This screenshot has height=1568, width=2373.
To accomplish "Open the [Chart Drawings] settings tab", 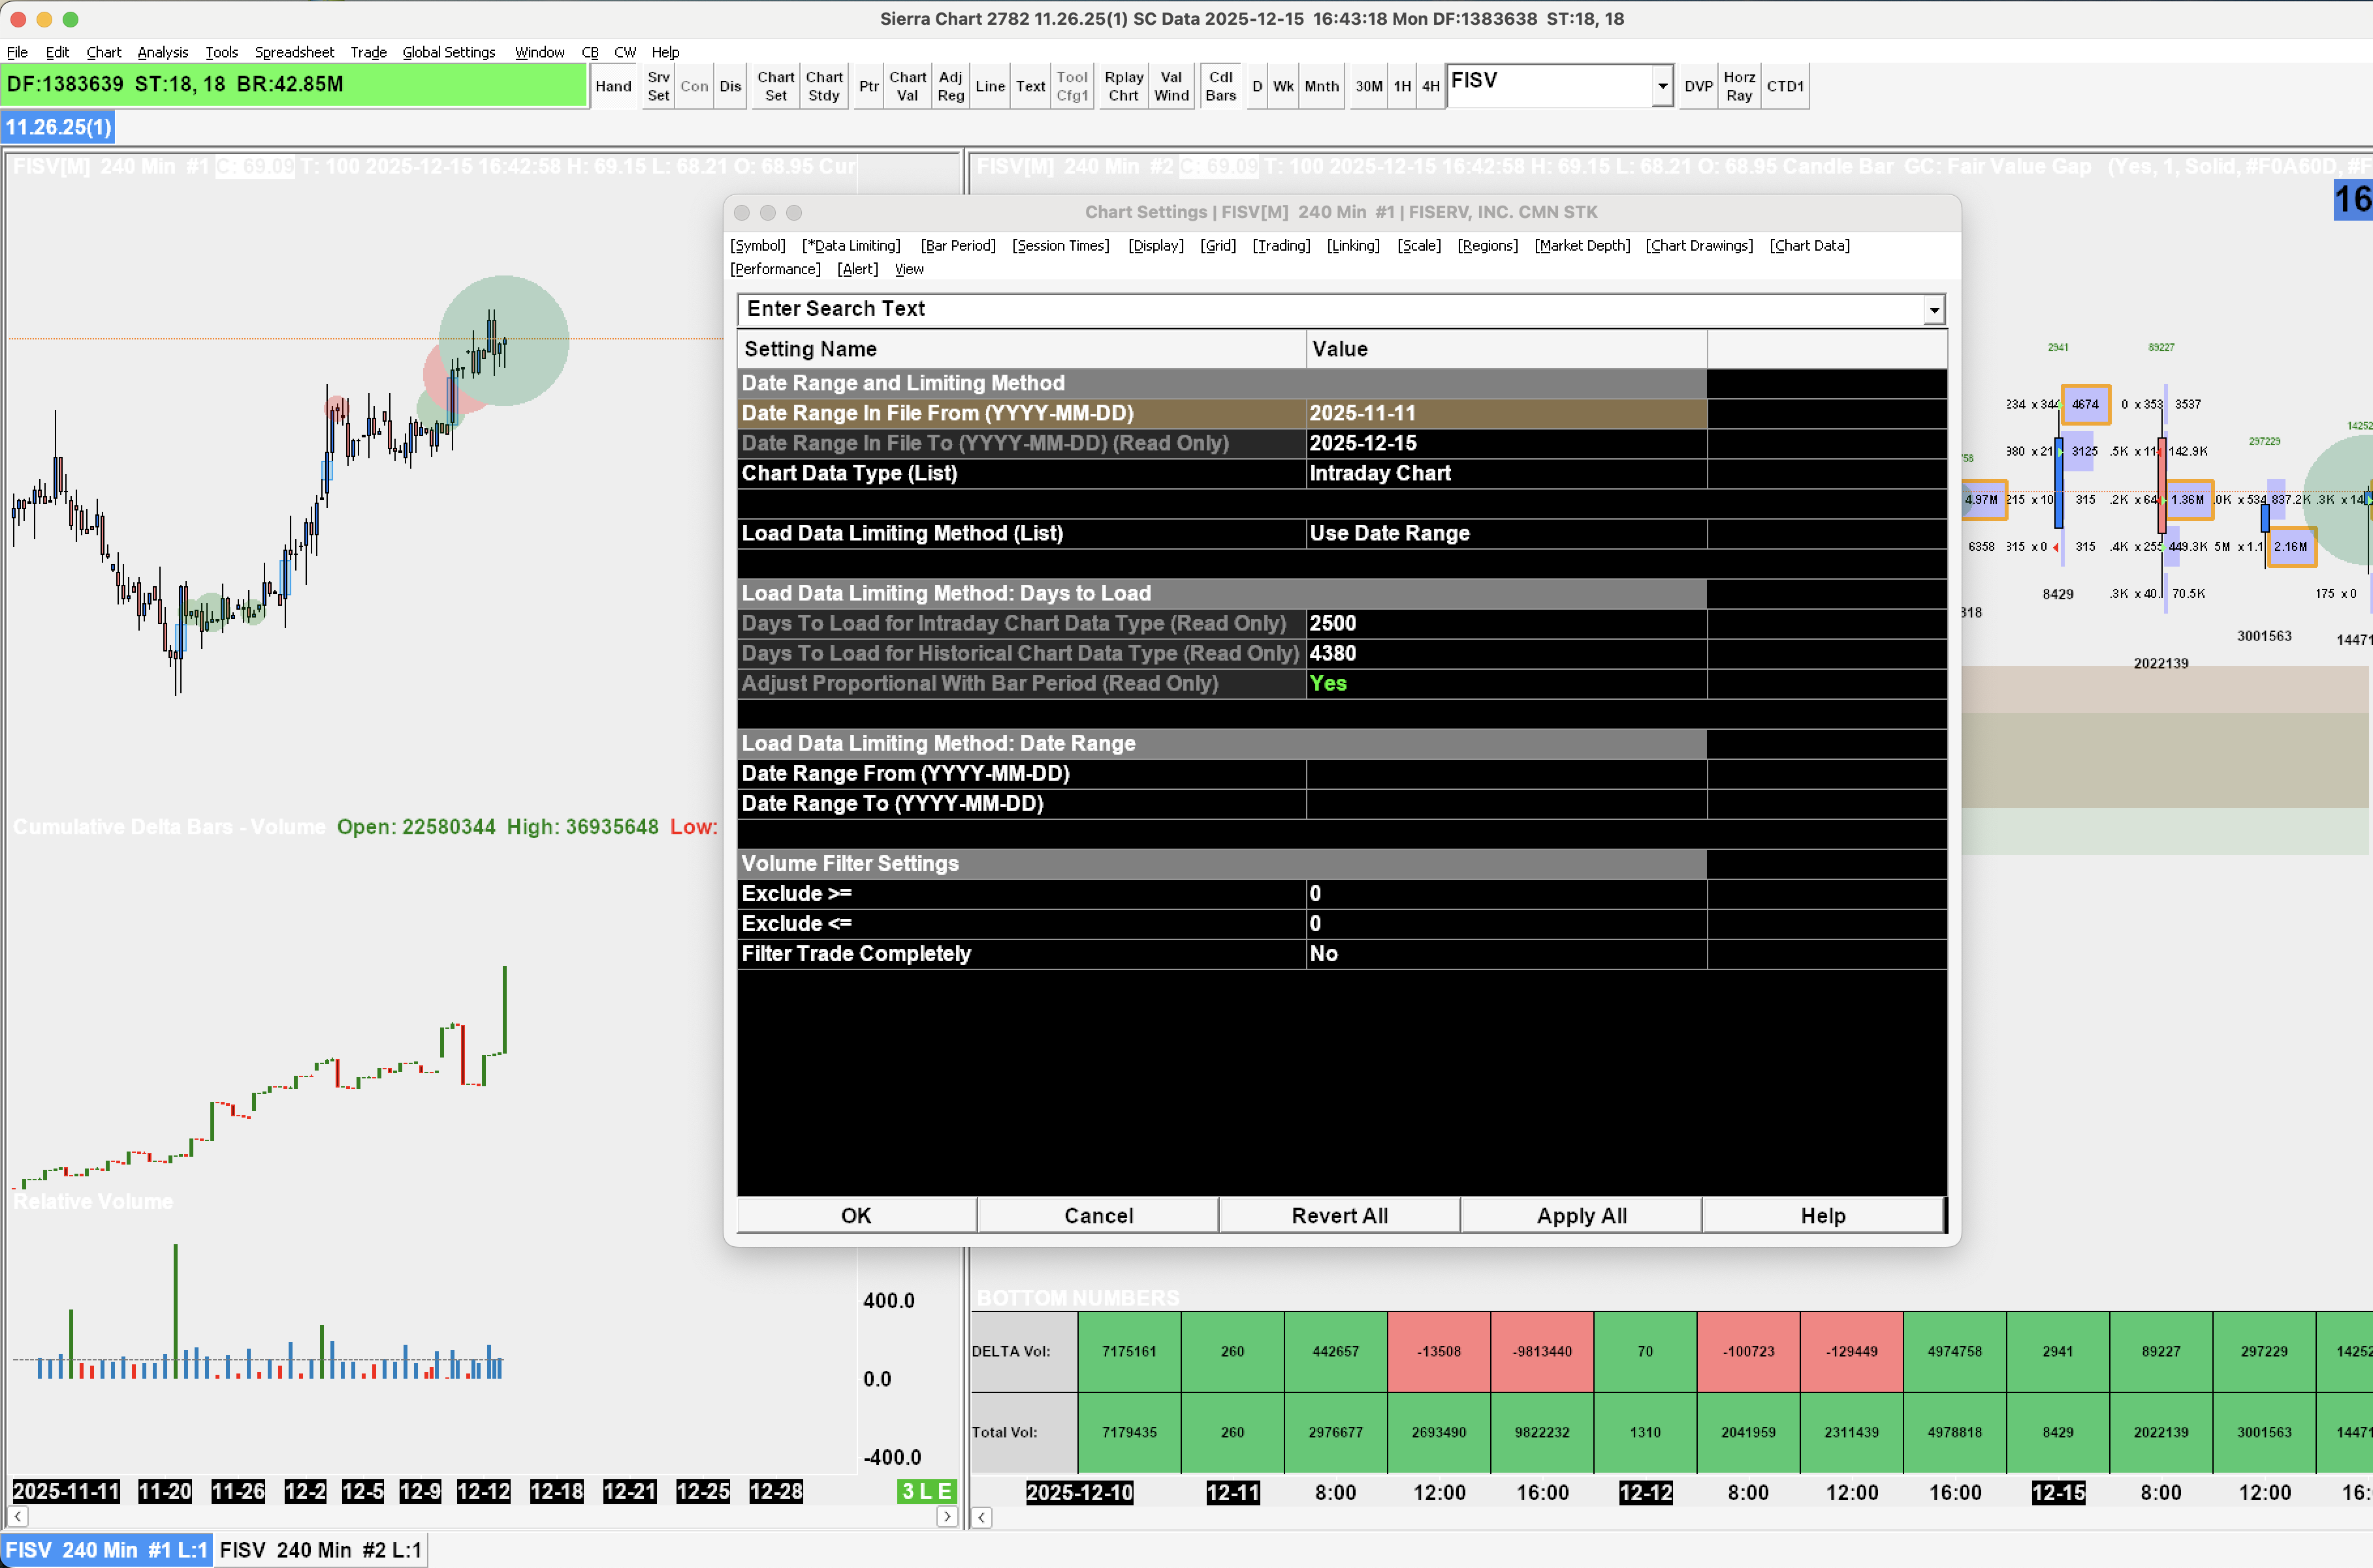I will (1698, 246).
